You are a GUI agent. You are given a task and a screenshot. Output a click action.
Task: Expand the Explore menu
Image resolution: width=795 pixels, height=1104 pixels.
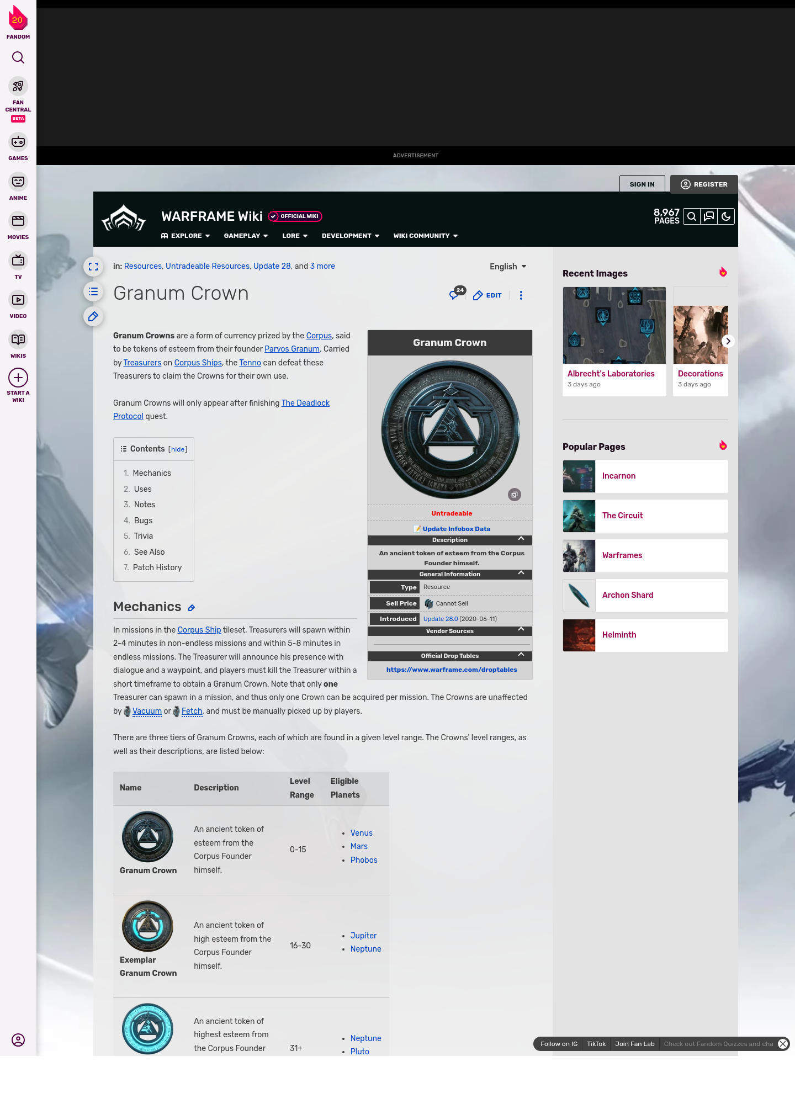pos(185,236)
